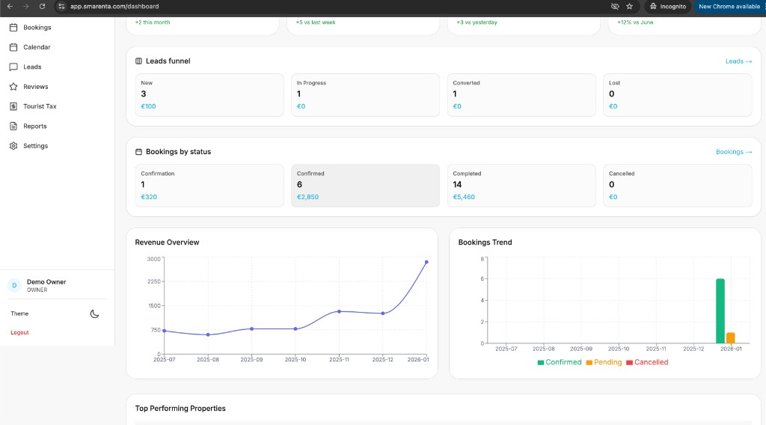The image size is (766, 425).
Task: Click the 2026-01 revenue data point
Action: 426,263
